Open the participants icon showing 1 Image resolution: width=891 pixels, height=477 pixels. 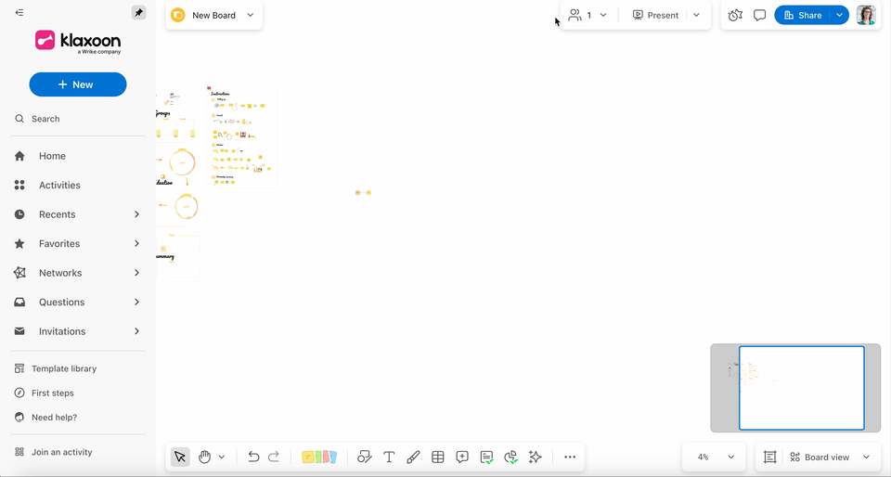tap(580, 16)
